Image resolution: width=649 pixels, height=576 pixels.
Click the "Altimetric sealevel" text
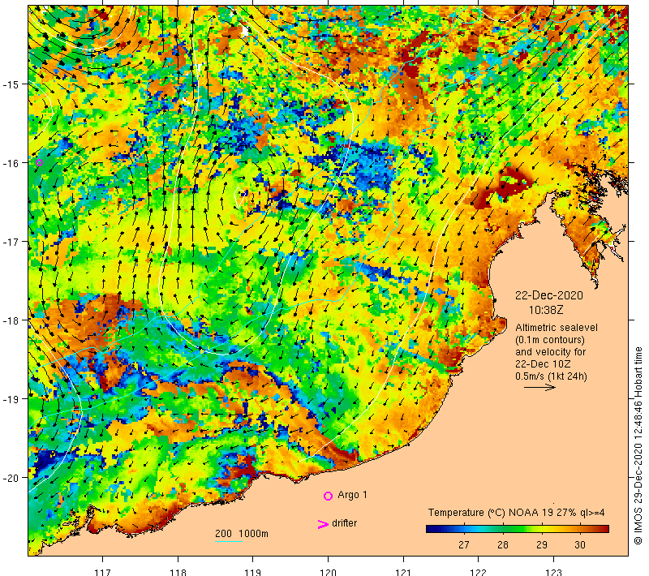557,328
